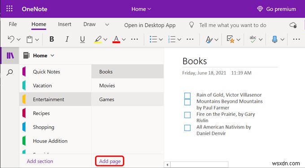Check the Rain of Gold checkbox

click(187, 96)
